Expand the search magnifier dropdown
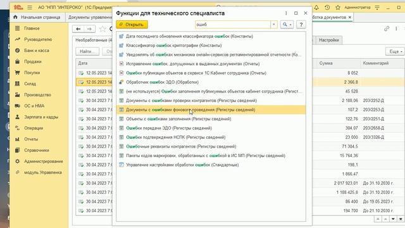This screenshot has width=405, height=228. click(287, 25)
